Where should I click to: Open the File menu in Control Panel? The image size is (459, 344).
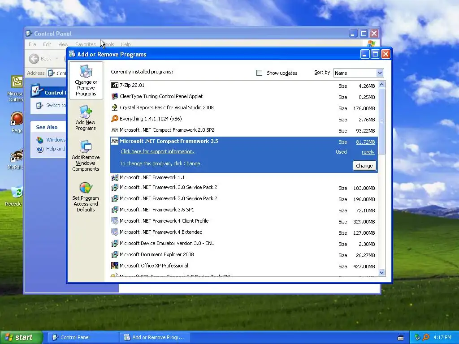(x=32, y=44)
